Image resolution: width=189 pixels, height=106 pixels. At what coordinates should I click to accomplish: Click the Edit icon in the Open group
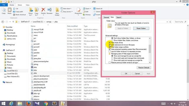(x=84, y=12)
